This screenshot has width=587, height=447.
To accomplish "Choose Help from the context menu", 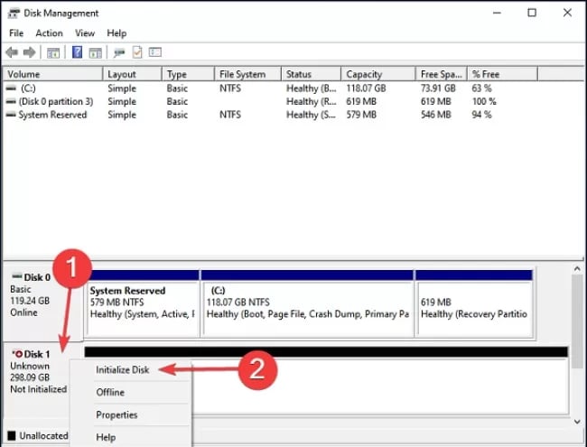I will (x=131, y=437).
